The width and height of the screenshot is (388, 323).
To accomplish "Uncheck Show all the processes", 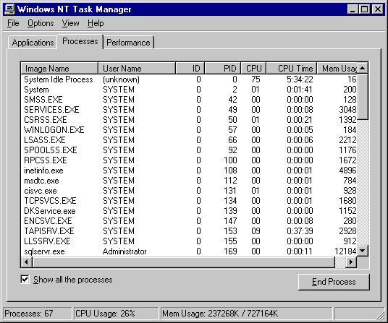I will click(x=25, y=280).
